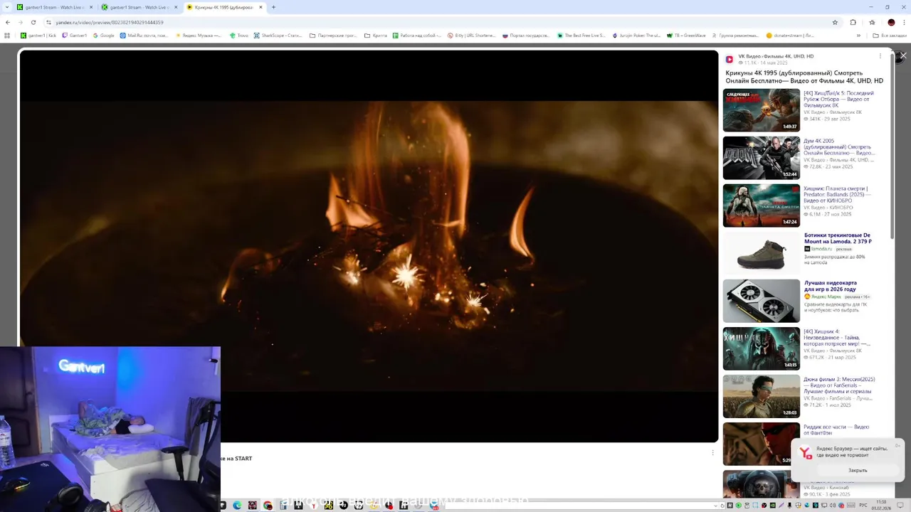Viewport: 911px width, 512px height.
Task: Expand the Партнерские прог... bookmark folder
Action: (332, 35)
